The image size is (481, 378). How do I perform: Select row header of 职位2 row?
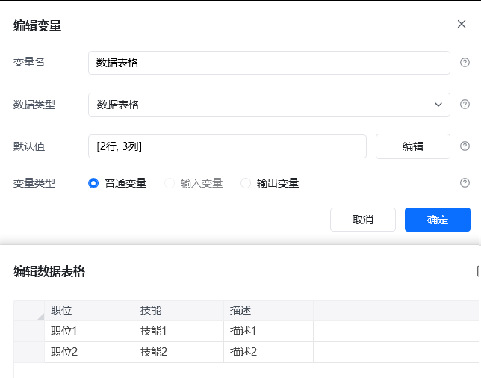coord(29,353)
